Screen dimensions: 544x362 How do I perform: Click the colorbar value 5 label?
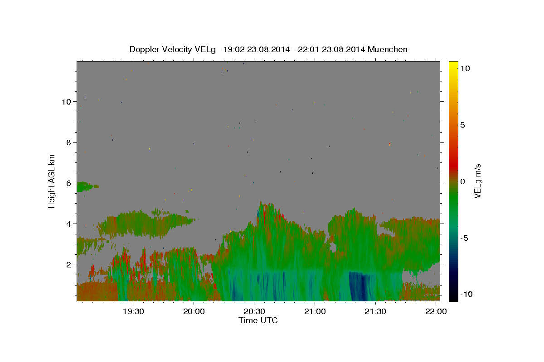[x=462, y=125]
